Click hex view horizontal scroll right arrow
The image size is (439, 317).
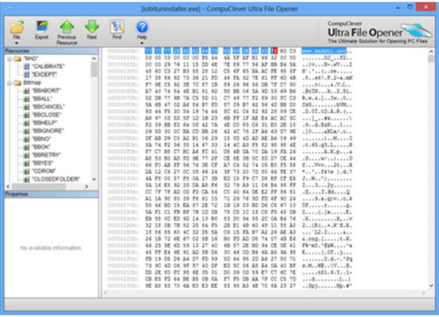[x=424, y=293]
